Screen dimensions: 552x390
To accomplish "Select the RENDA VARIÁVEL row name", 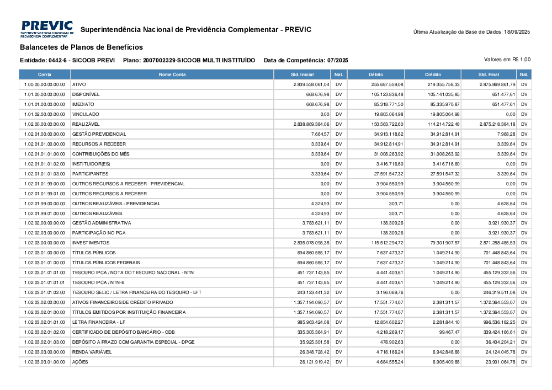I will (x=92, y=352).
